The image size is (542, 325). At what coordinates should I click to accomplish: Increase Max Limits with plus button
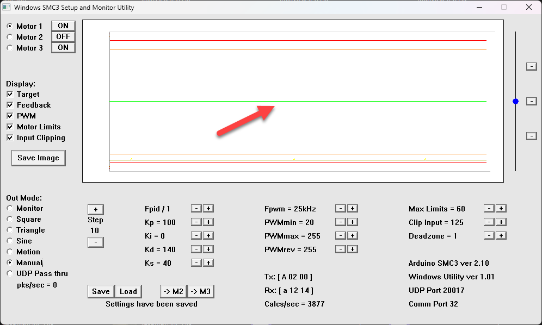click(x=501, y=209)
